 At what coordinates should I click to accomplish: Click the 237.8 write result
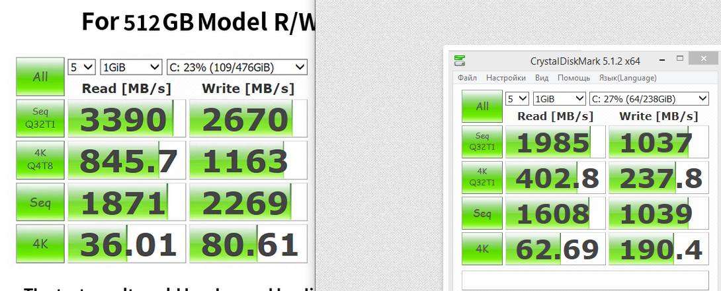658,177
